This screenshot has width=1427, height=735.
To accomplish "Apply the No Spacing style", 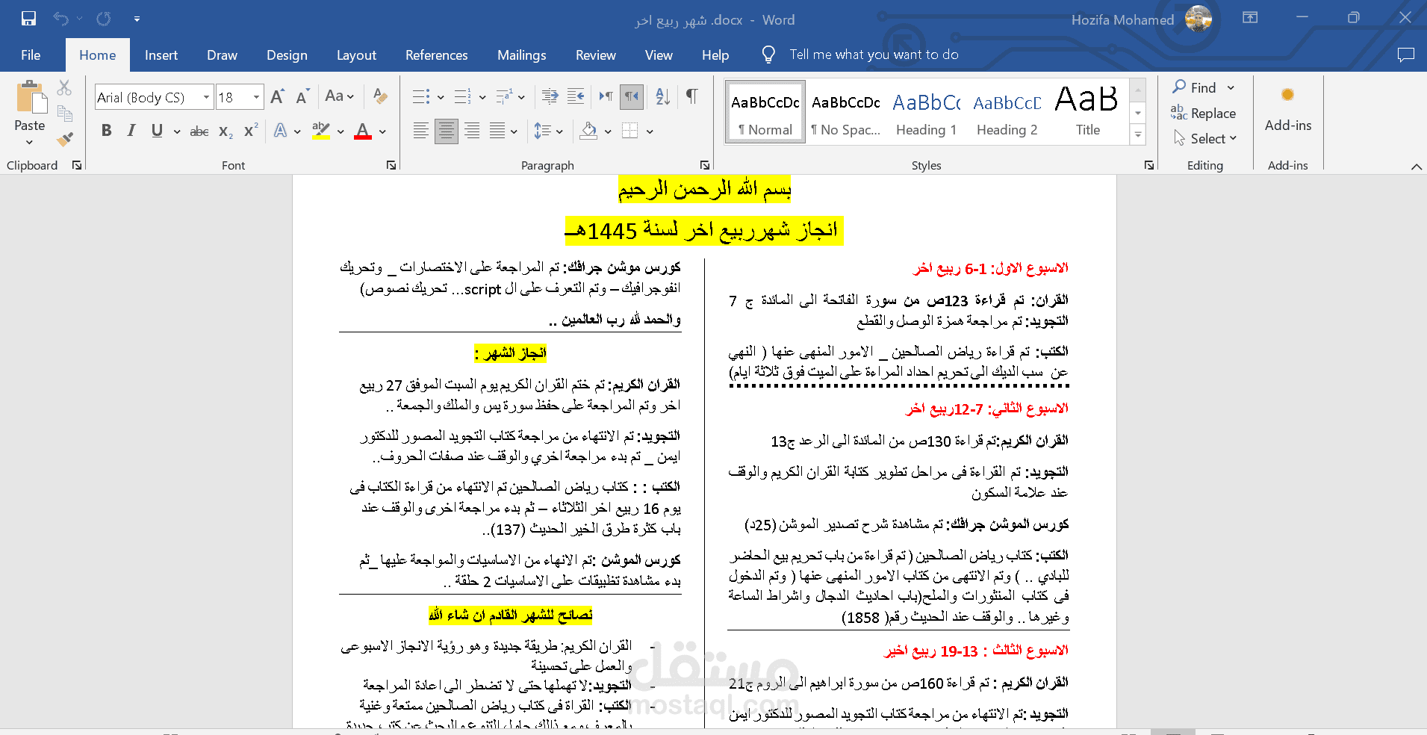I will 845,111.
